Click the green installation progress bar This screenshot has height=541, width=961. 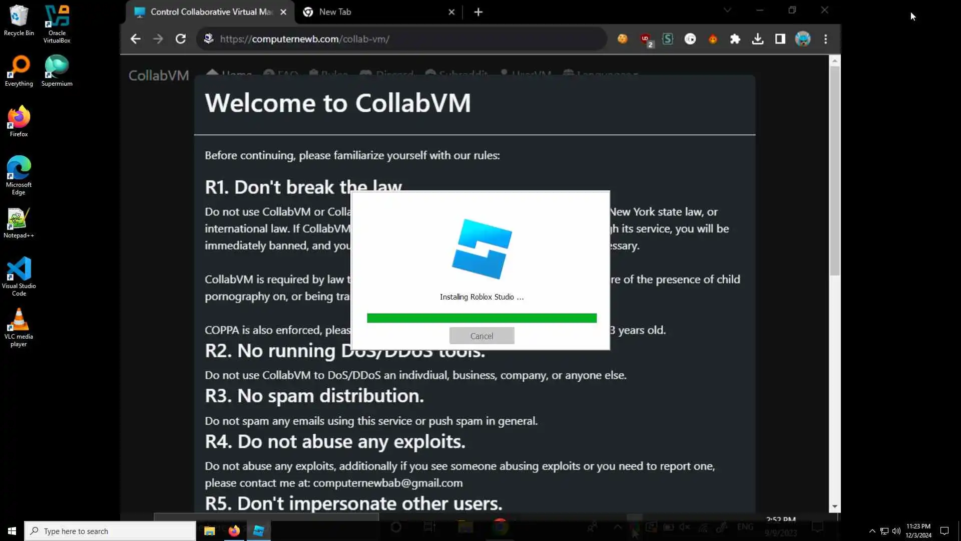click(x=482, y=318)
